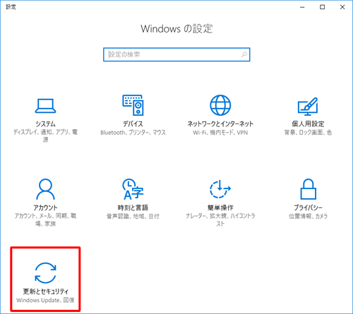The image size is (353, 314).
Task: Click the 'Windows Update、回復' description
Action: tap(45, 300)
